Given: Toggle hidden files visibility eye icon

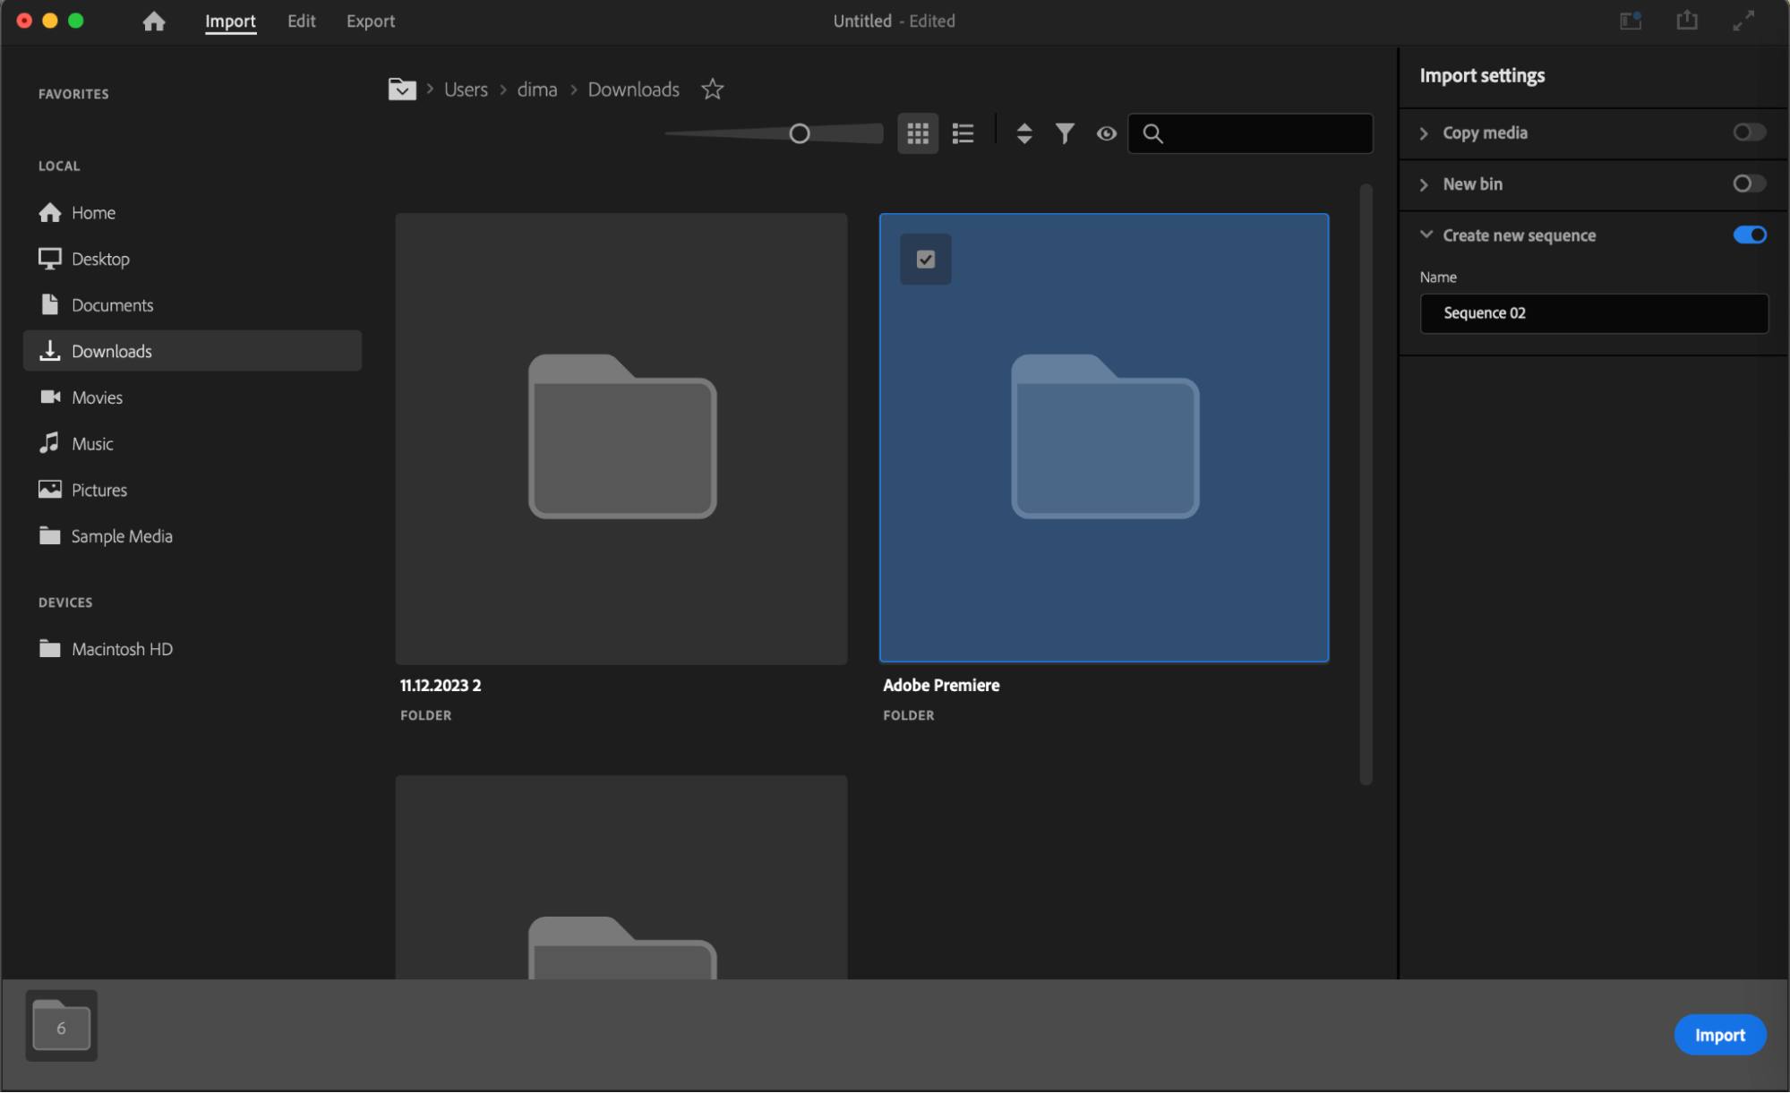Looking at the screenshot, I should (x=1107, y=133).
